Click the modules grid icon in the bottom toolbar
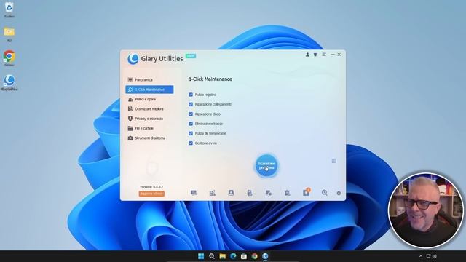 [x=212, y=193]
